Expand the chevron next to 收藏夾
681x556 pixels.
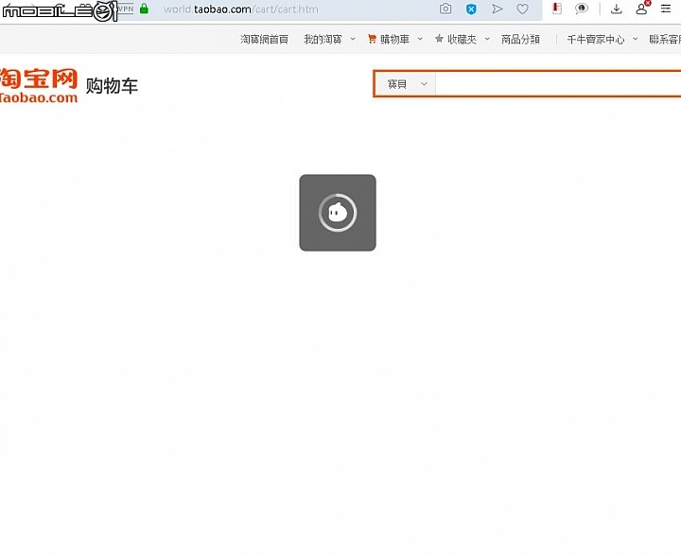tap(487, 39)
